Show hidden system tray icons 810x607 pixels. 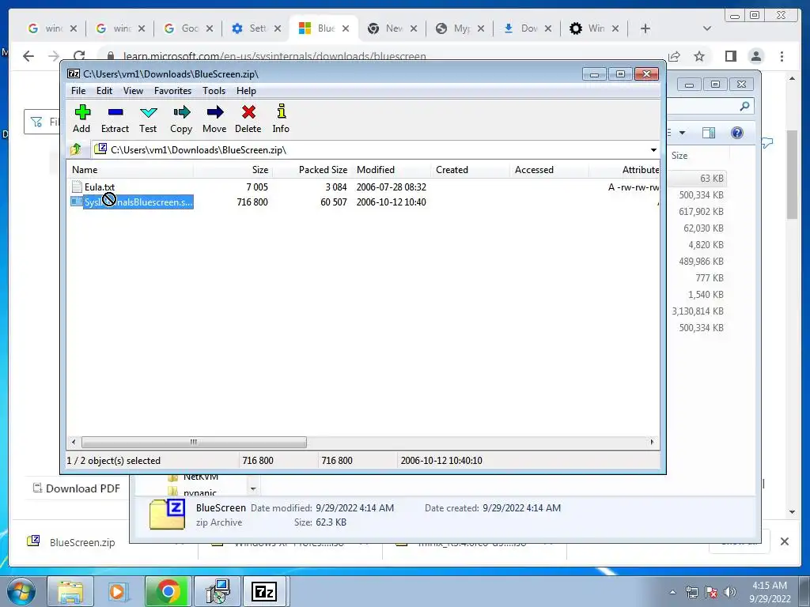pyautogui.click(x=672, y=592)
